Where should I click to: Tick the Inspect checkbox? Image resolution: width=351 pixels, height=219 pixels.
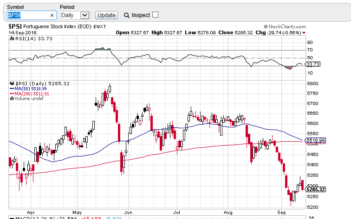[155, 15]
